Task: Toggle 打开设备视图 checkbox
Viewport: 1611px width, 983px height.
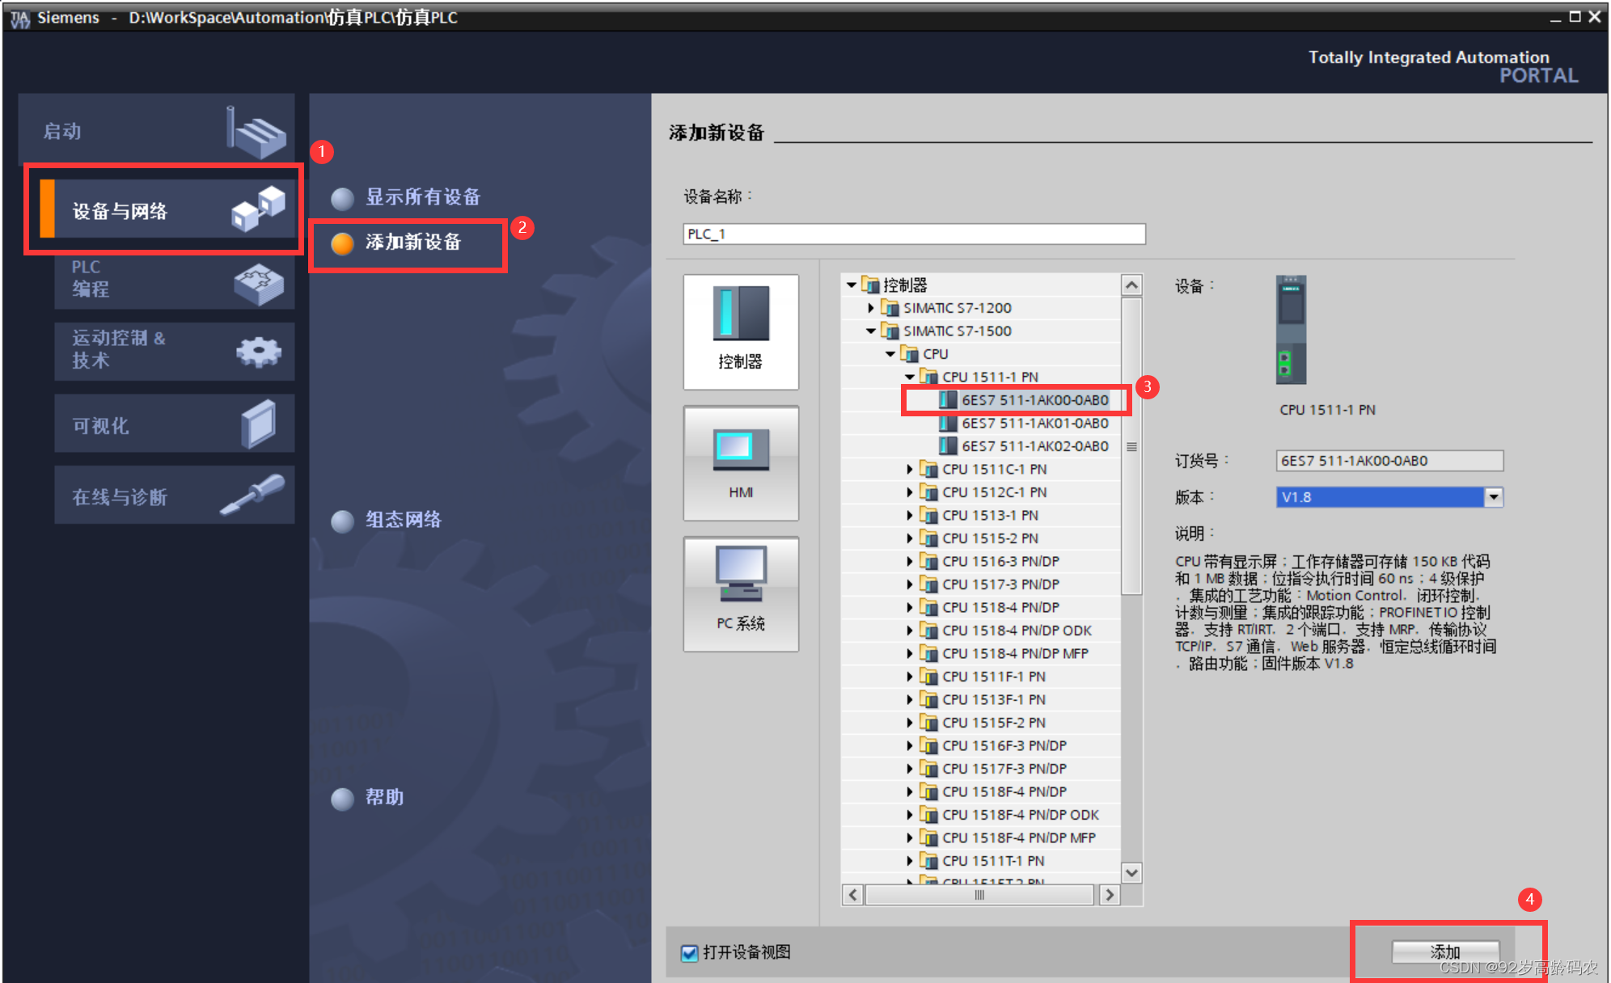Action: 690,953
